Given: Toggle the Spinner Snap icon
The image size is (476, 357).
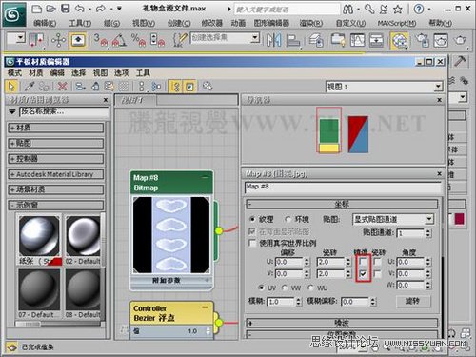Looking at the screenshot, I should [x=157, y=40].
